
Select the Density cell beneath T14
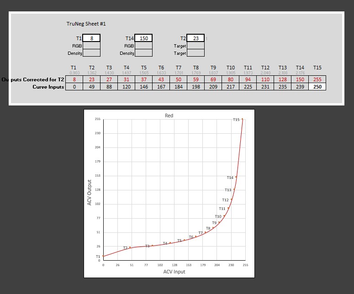[x=143, y=53]
